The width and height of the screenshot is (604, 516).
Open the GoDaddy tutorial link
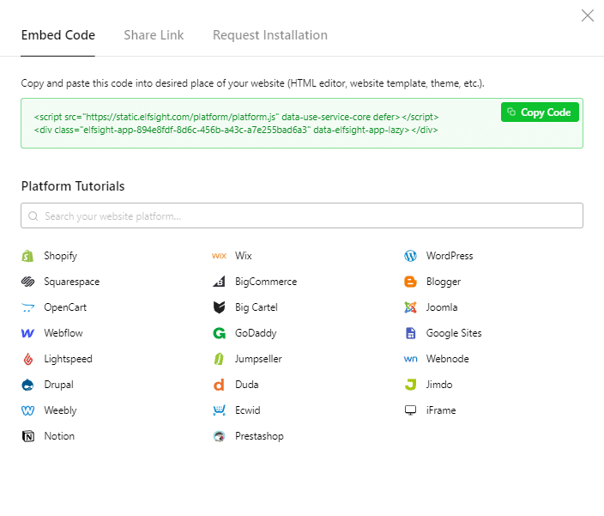pos(256,333)
